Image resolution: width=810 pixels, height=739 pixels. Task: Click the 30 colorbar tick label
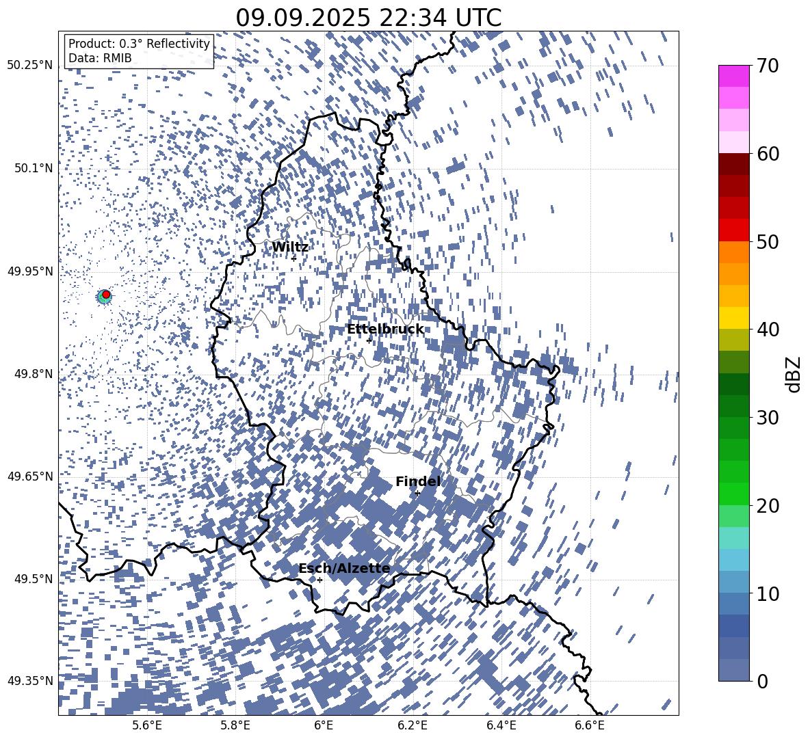(x=767, y=418)
